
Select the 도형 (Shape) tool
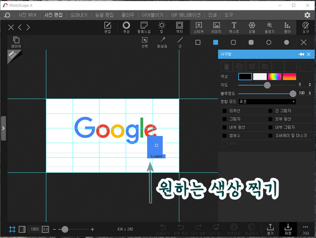tap(252, 28)
